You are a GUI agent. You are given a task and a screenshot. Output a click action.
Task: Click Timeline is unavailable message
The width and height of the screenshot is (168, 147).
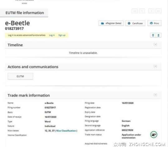(83, 53)
